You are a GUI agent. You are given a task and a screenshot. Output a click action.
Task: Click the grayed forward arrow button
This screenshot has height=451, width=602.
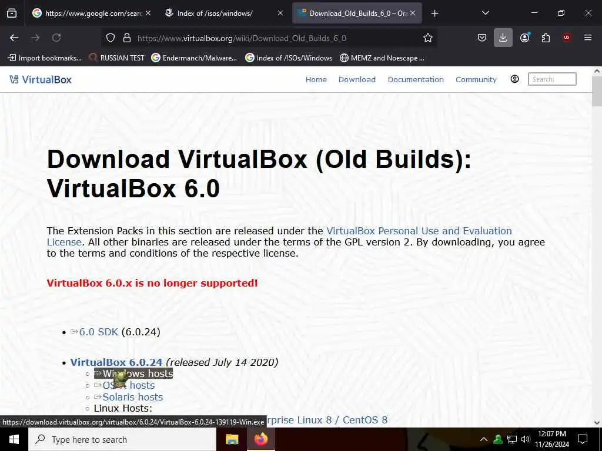coord(35,38)
